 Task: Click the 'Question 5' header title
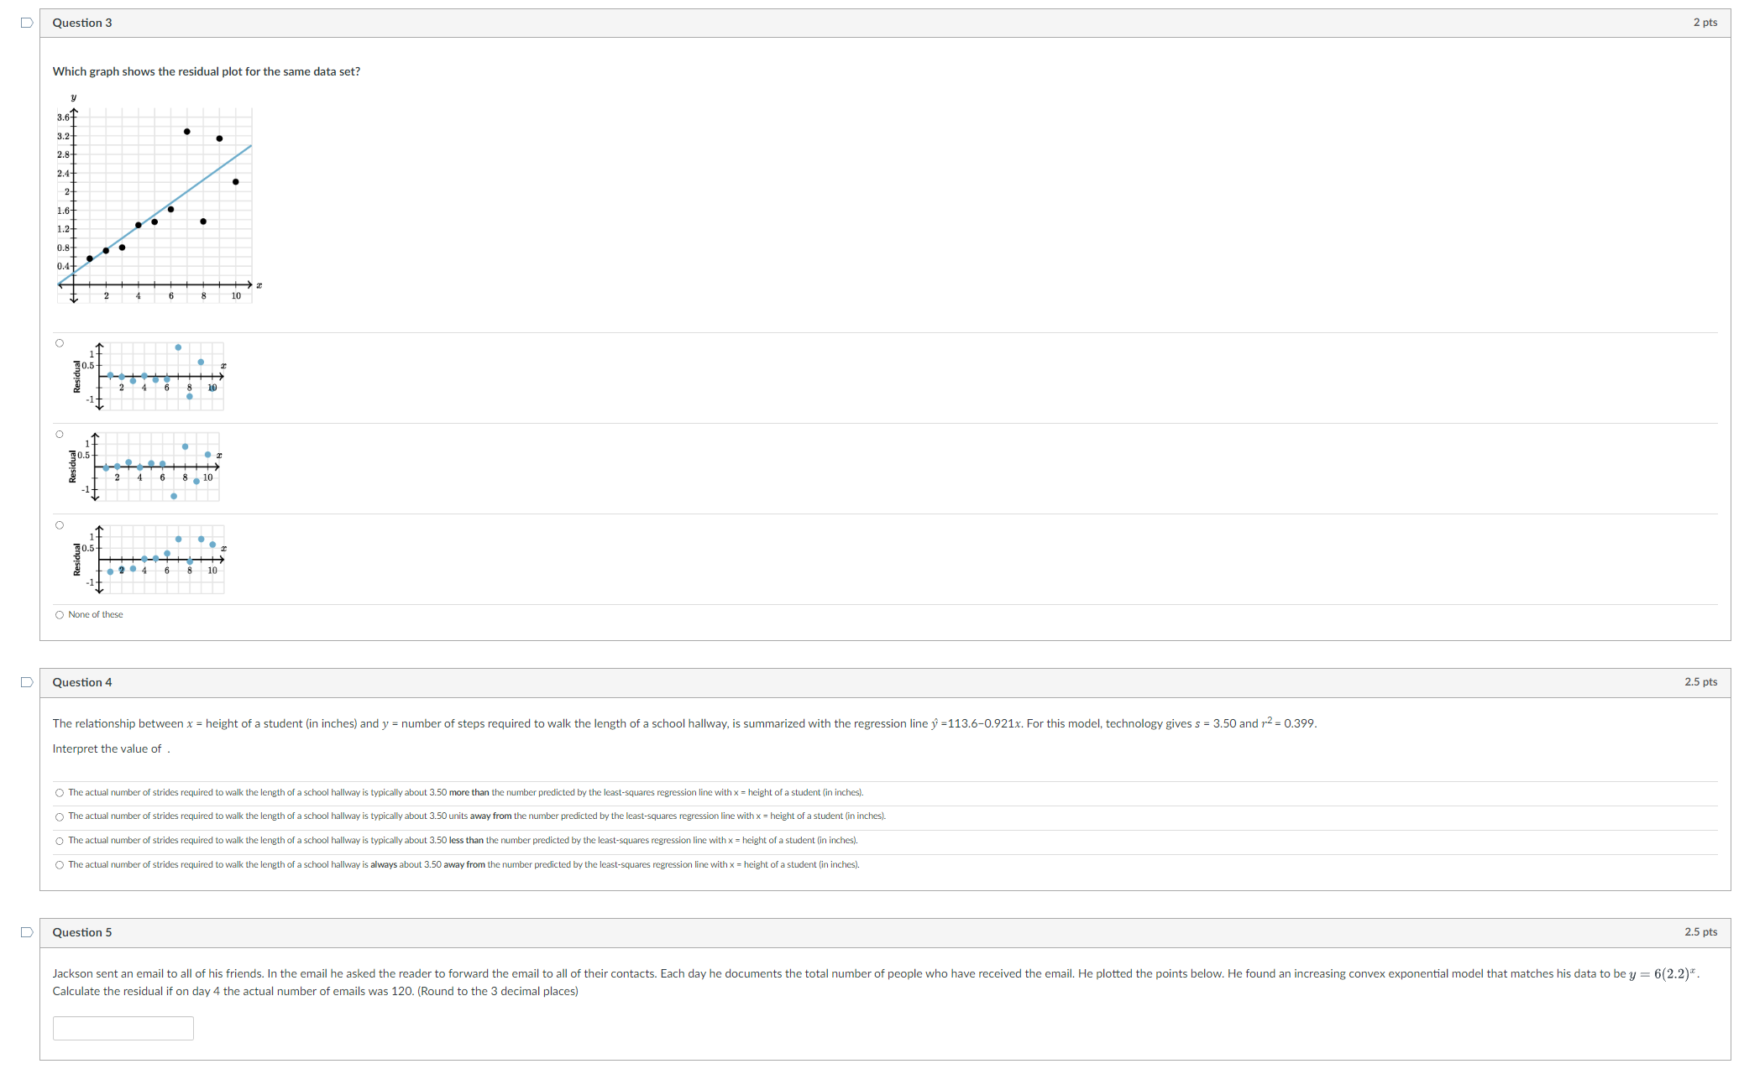[82, 932]
